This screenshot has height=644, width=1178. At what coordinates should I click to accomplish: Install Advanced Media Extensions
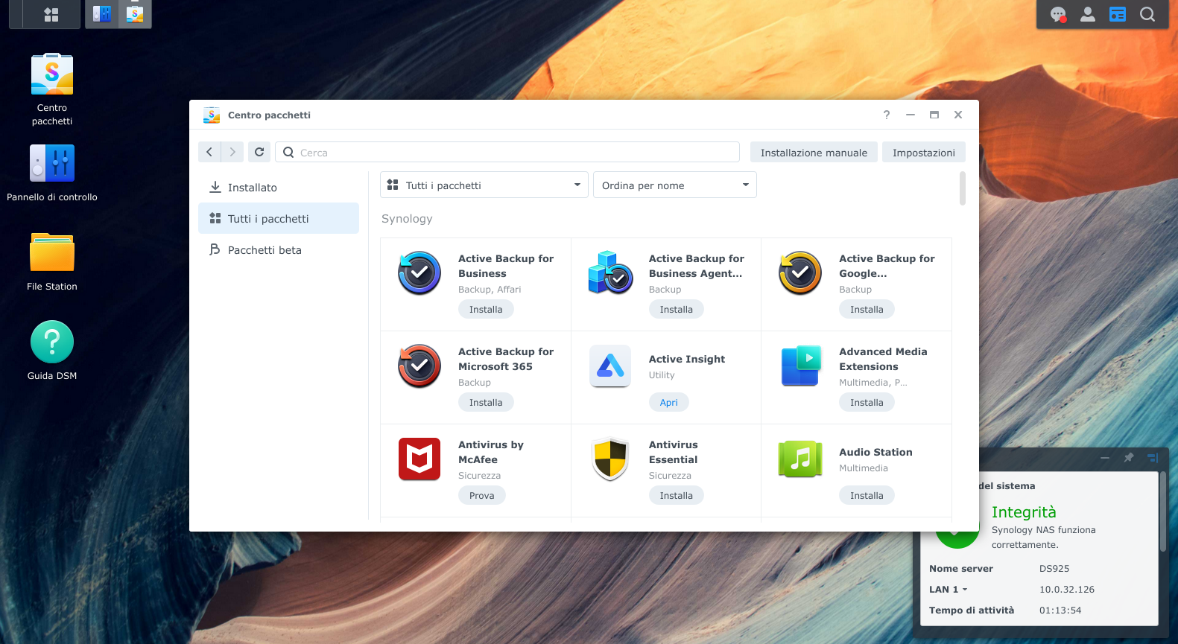pos(867,403)
